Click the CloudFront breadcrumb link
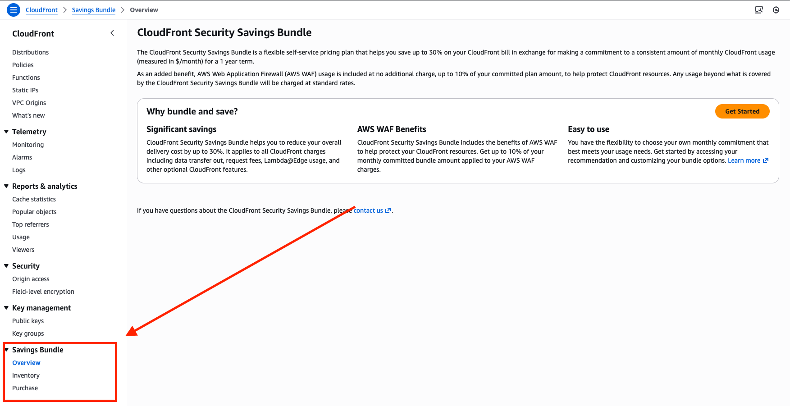Image resolution: width=790 pixels, height=406 pixels. point(41,9)
